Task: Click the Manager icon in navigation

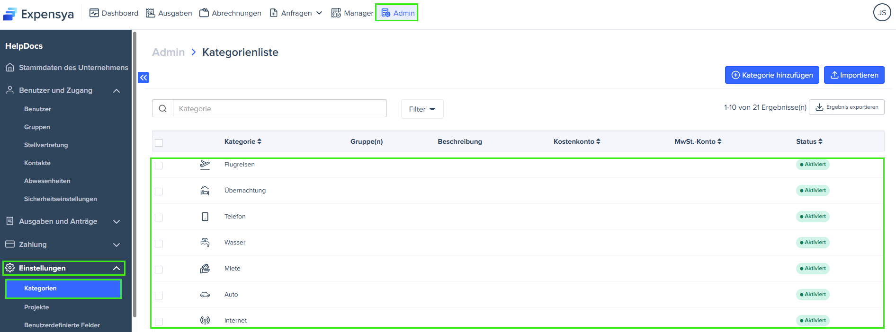Action: click(336, 13)
